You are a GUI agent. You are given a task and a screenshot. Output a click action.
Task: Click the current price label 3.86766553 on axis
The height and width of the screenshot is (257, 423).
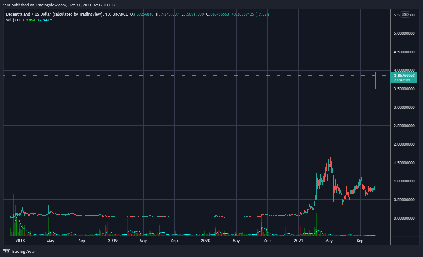pyautogui.click(x=404, y=76)
